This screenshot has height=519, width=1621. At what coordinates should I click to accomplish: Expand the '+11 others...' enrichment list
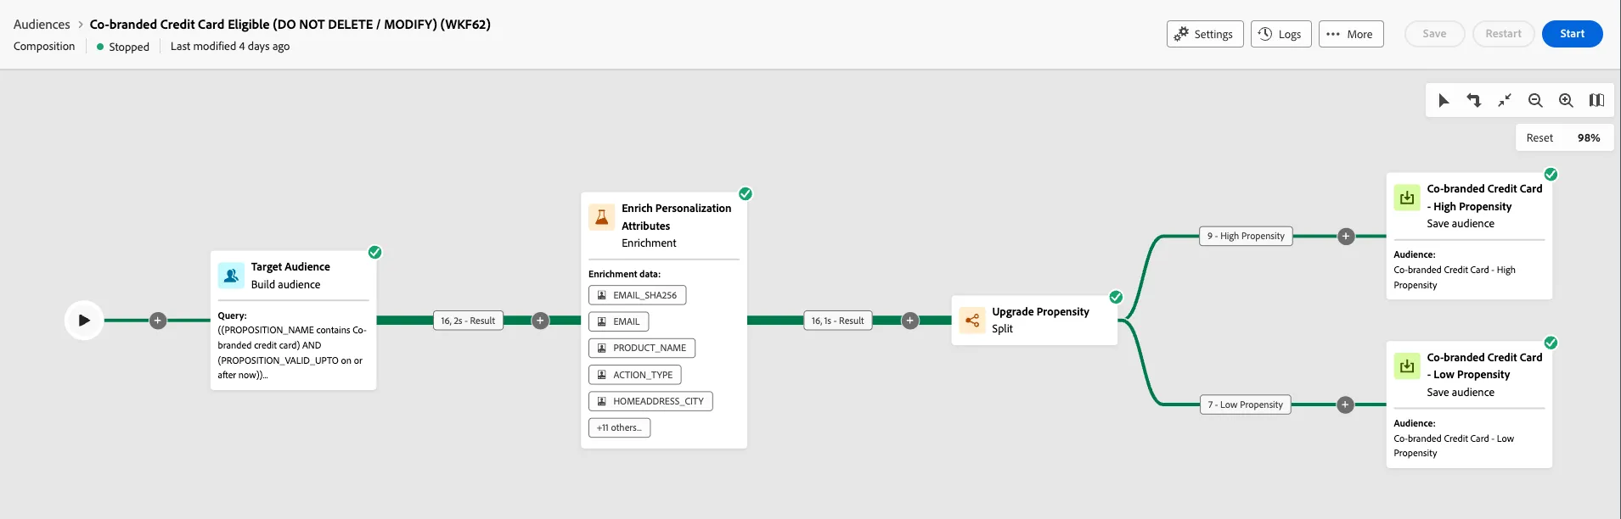point(619,427)
